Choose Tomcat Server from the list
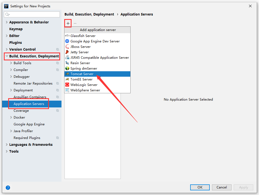Image resolution: width=259 pixels, height=195 pixels. (82, 74)
